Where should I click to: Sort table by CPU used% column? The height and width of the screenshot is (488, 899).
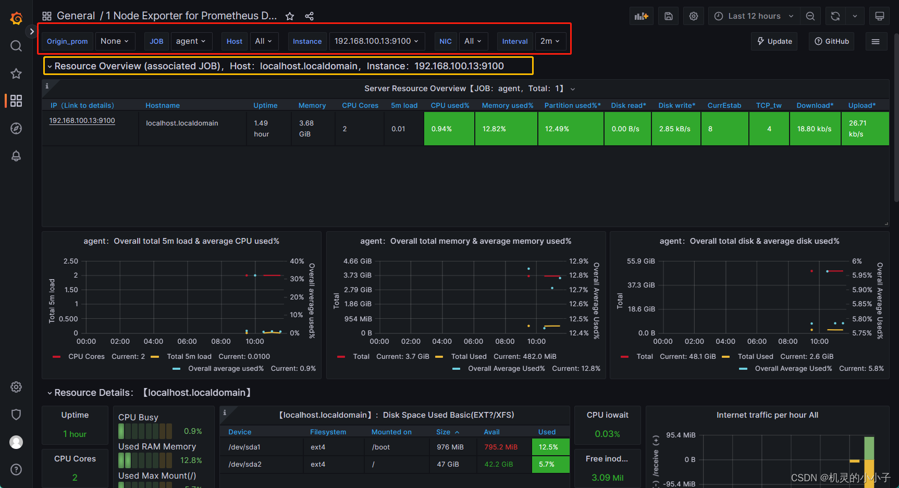coord(450,105)
